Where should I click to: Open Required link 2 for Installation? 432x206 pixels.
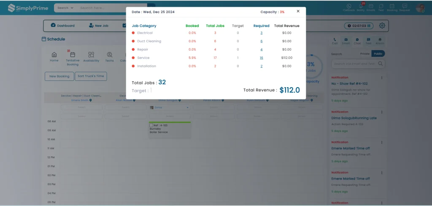click(262, 66)
